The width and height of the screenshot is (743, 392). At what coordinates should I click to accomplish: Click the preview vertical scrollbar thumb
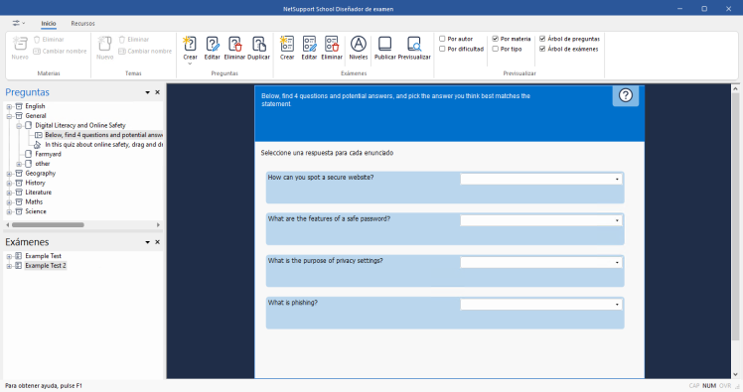(x=735, y=216)
